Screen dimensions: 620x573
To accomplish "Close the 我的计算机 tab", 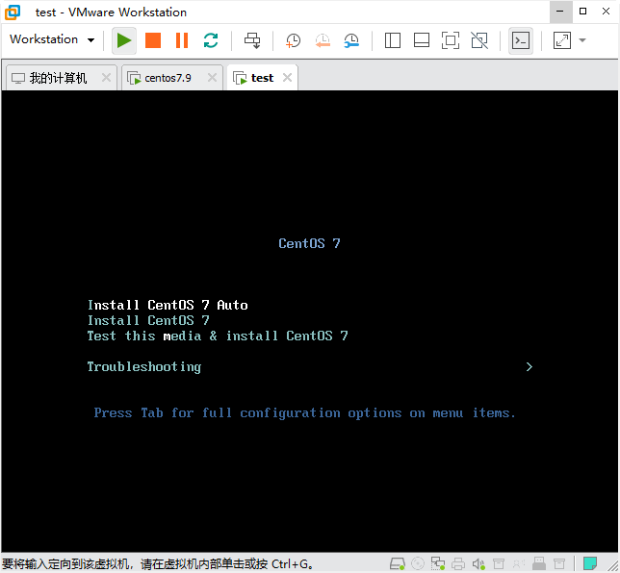I will click(x=106, y=78).
